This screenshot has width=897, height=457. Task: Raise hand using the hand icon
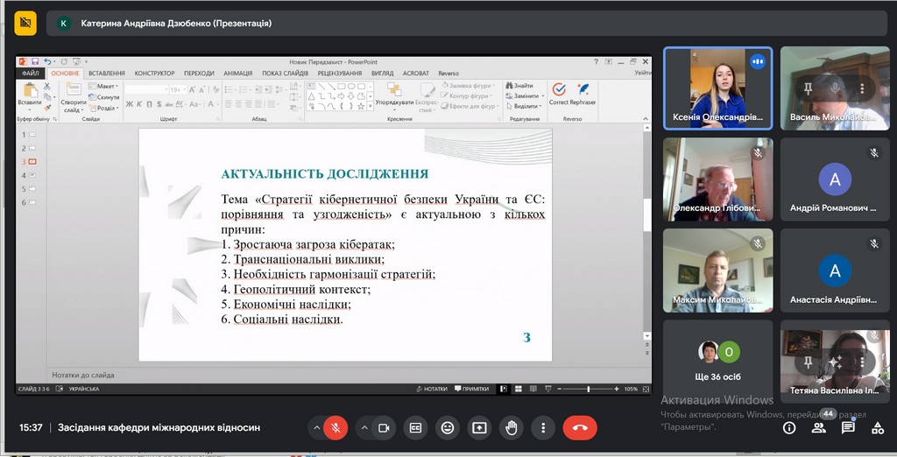click(512, 428)
